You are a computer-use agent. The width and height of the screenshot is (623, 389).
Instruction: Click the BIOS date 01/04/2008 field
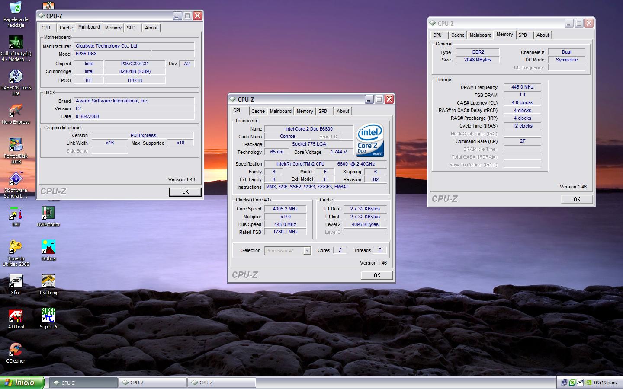(x=134, y=116)
